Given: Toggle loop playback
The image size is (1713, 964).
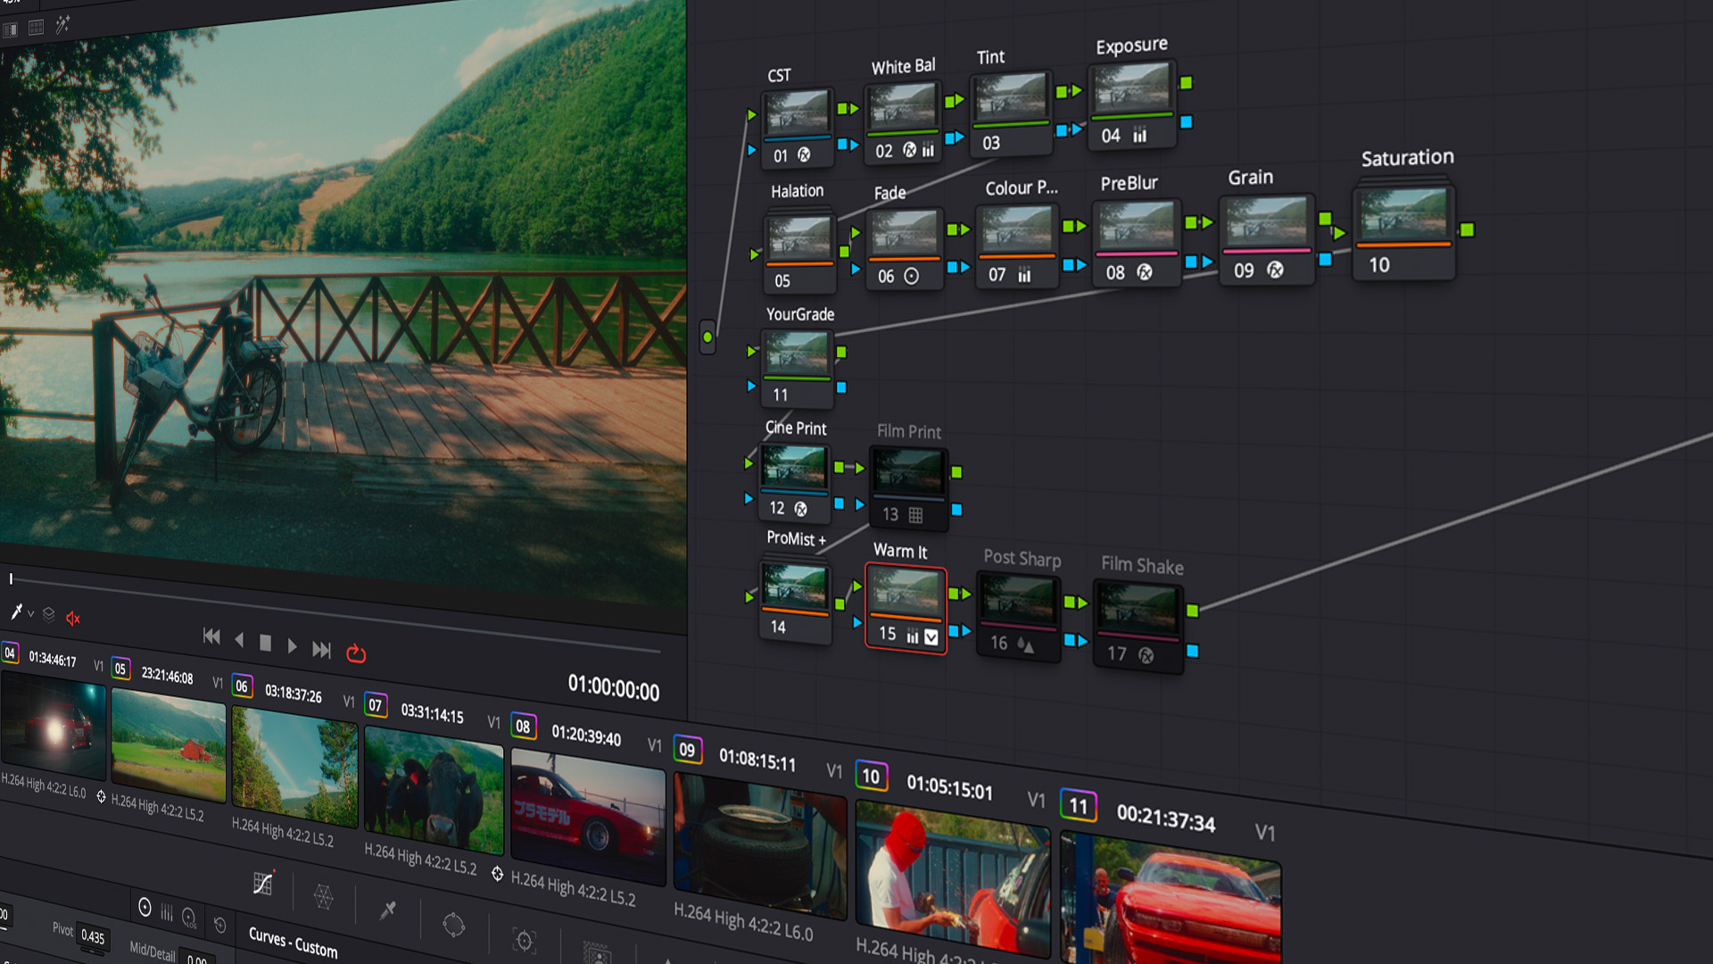Looking at the screenshot, I should tap(356, 653).
